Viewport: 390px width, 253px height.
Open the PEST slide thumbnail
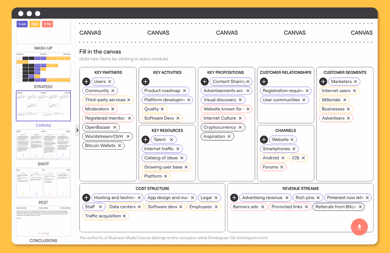[43, 183]
